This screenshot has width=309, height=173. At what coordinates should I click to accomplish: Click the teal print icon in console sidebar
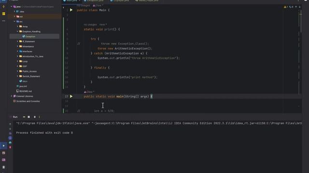(10, 143)
